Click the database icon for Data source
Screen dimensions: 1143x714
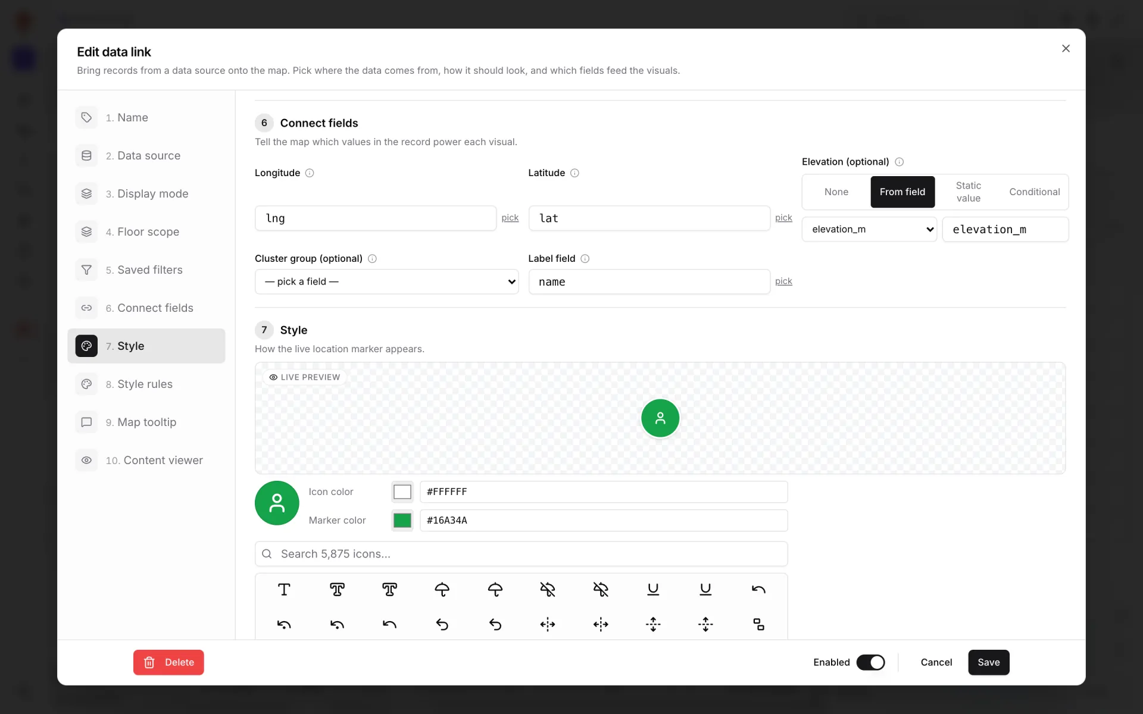pos(86,155)
